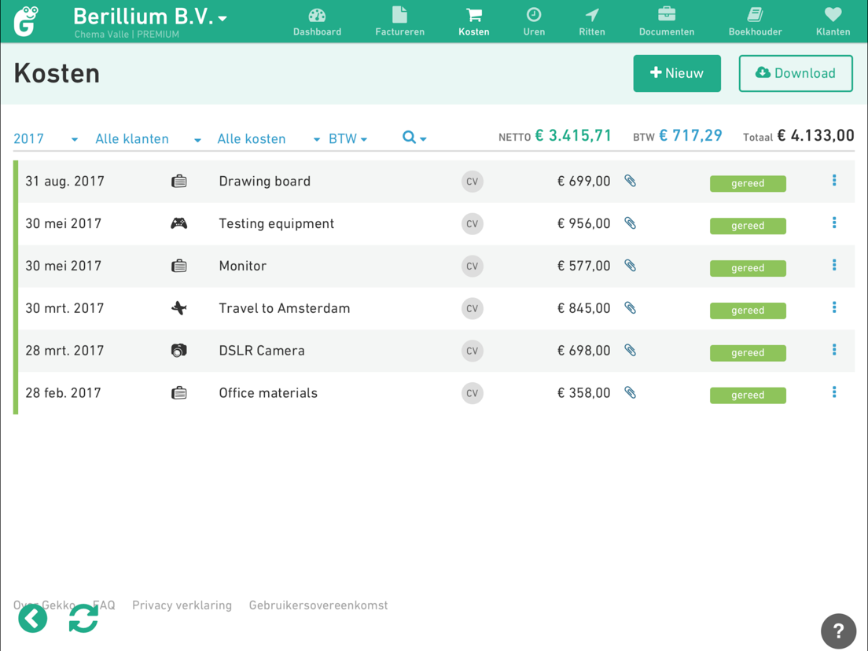This screenshot has width=868, height=651.
Task: Open attachment paperclip for Monitor
Action: click(630, 265)
